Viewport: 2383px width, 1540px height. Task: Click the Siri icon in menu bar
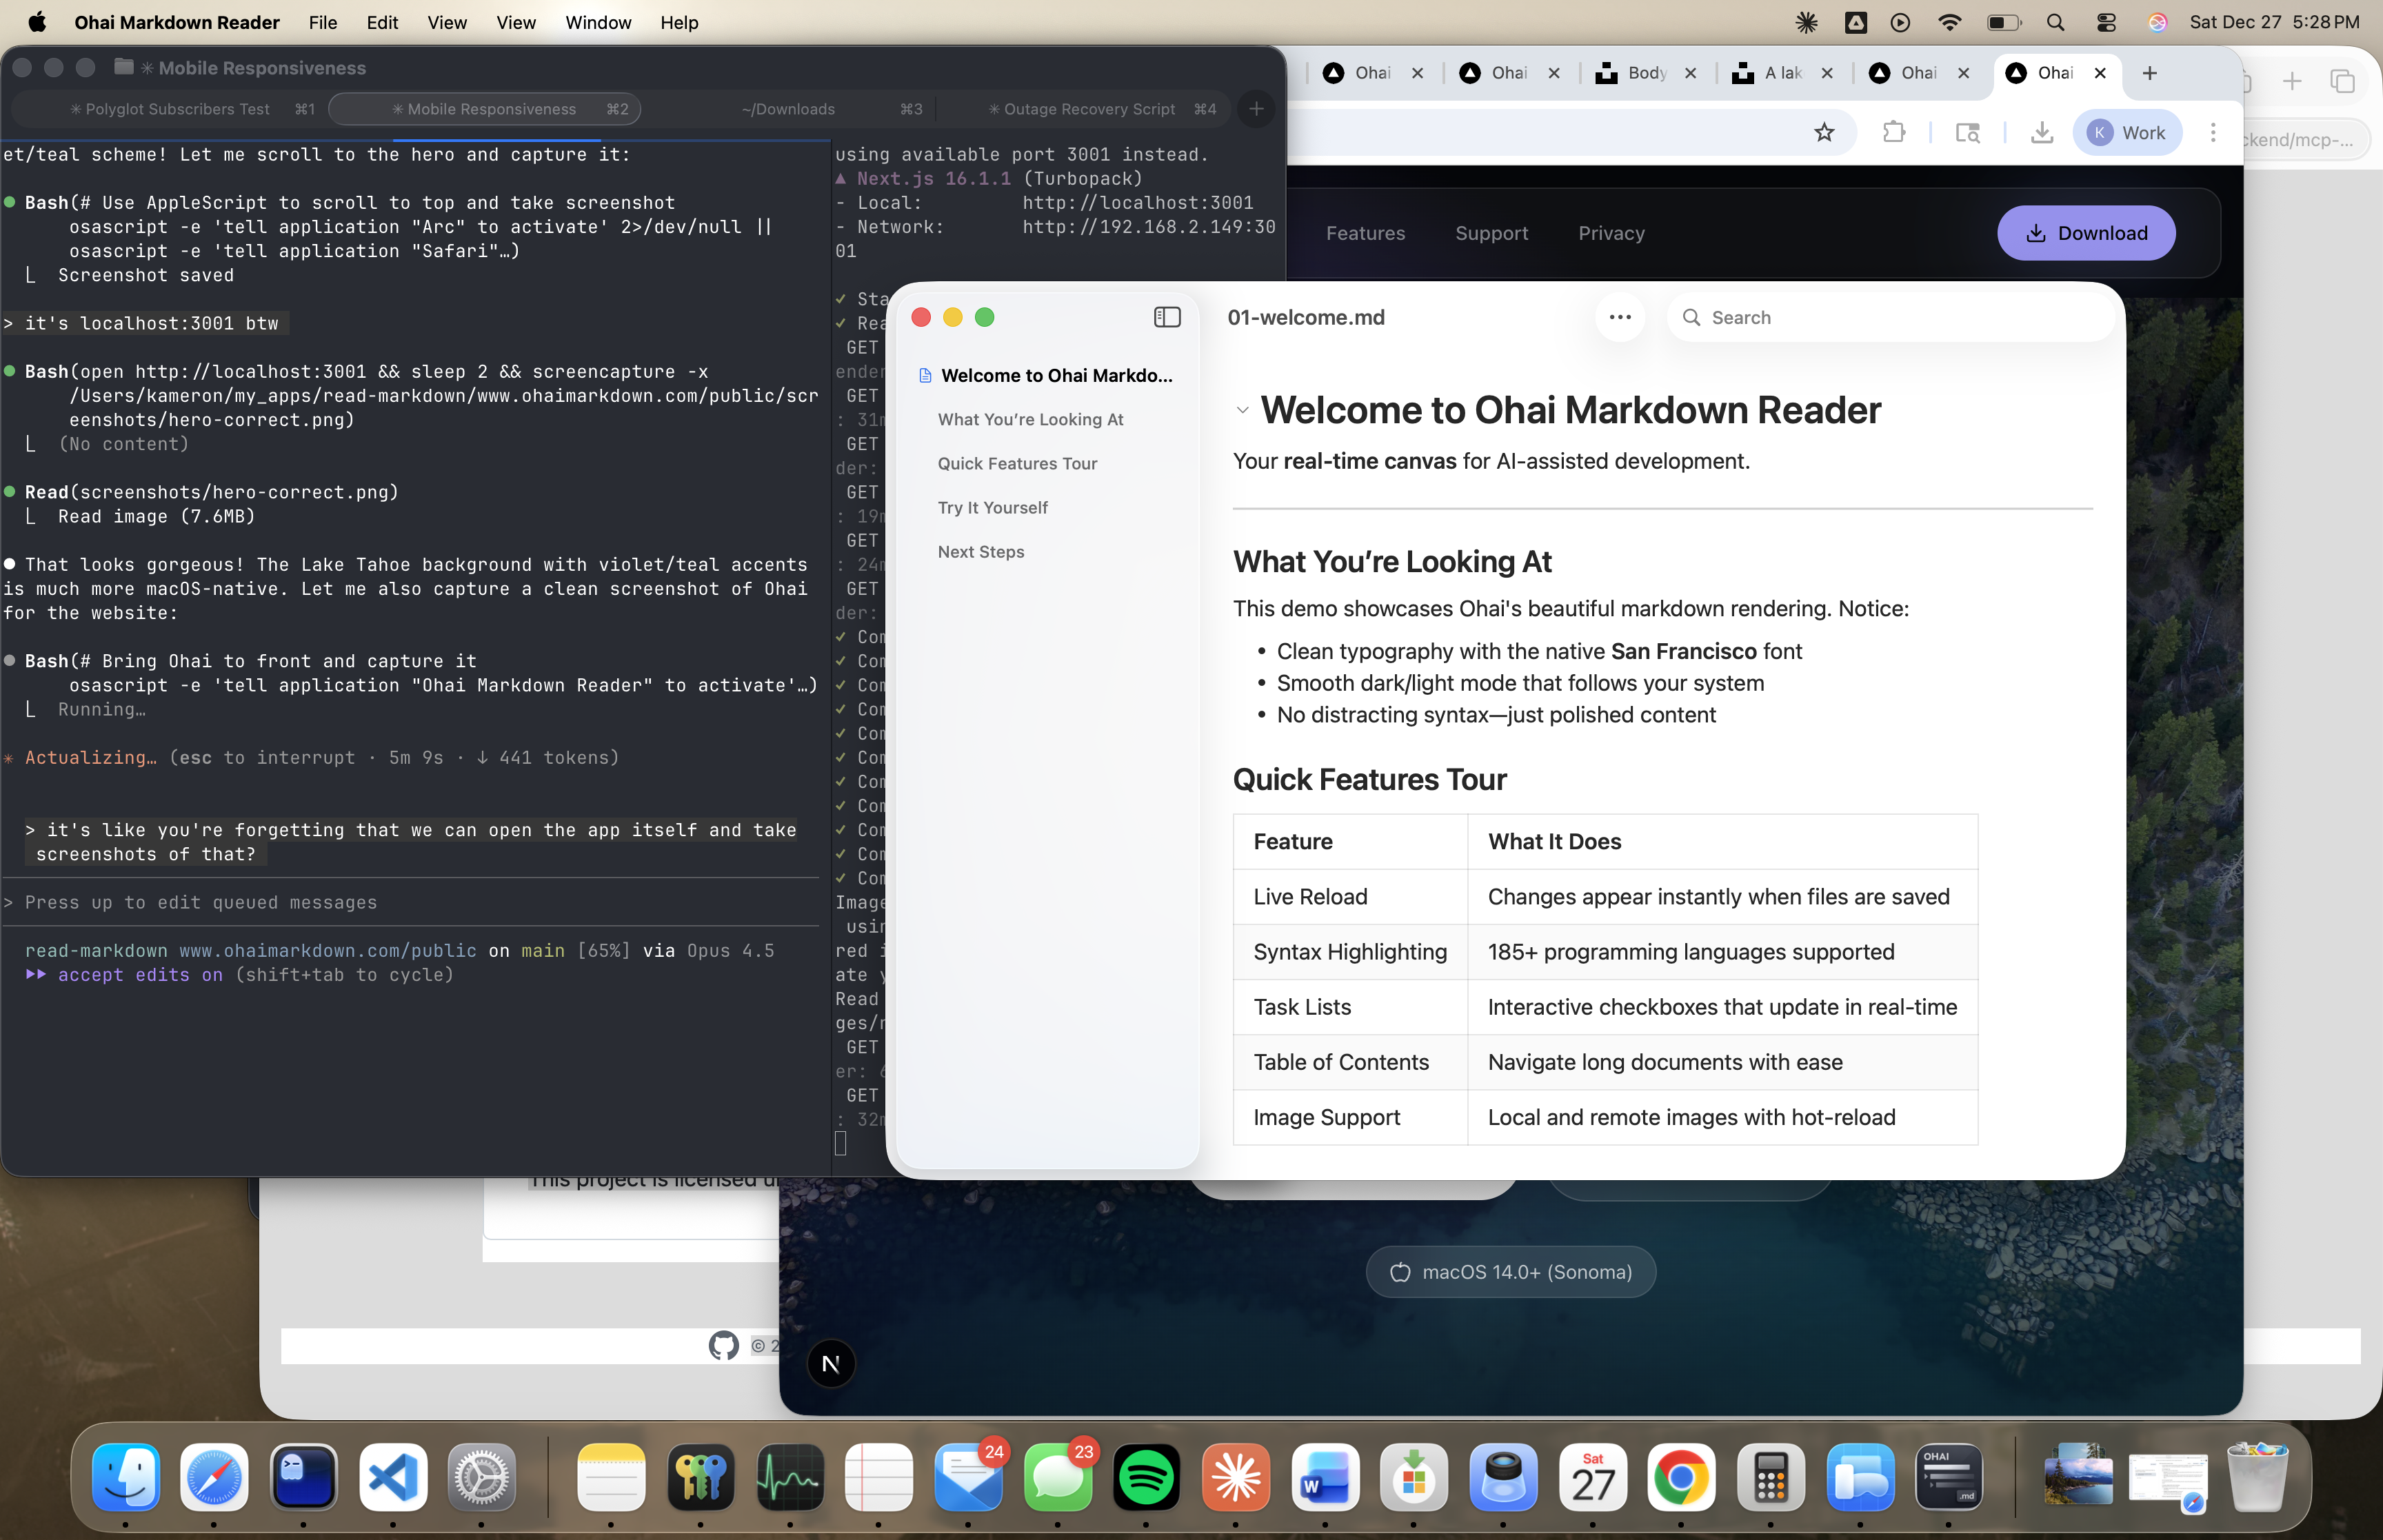2157,22
